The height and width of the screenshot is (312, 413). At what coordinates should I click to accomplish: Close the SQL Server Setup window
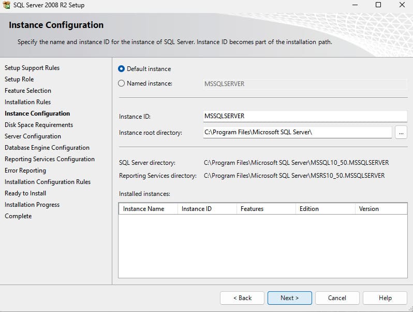click(x=402, y=5)
